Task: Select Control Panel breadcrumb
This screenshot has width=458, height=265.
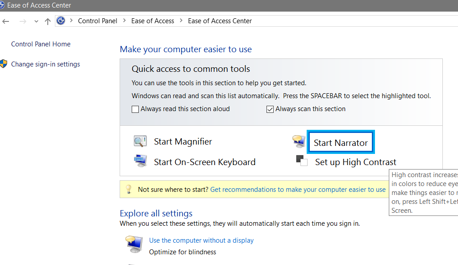Action: pyautogui.click(x=98, y=21)
